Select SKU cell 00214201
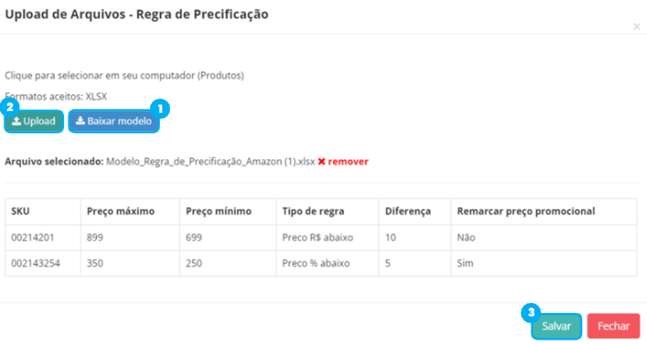This screenshot has height=344, width=647. point(33,237)
